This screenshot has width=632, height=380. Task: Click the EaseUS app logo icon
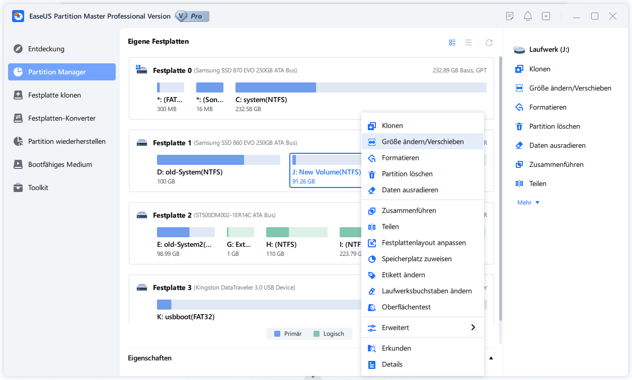19,16
